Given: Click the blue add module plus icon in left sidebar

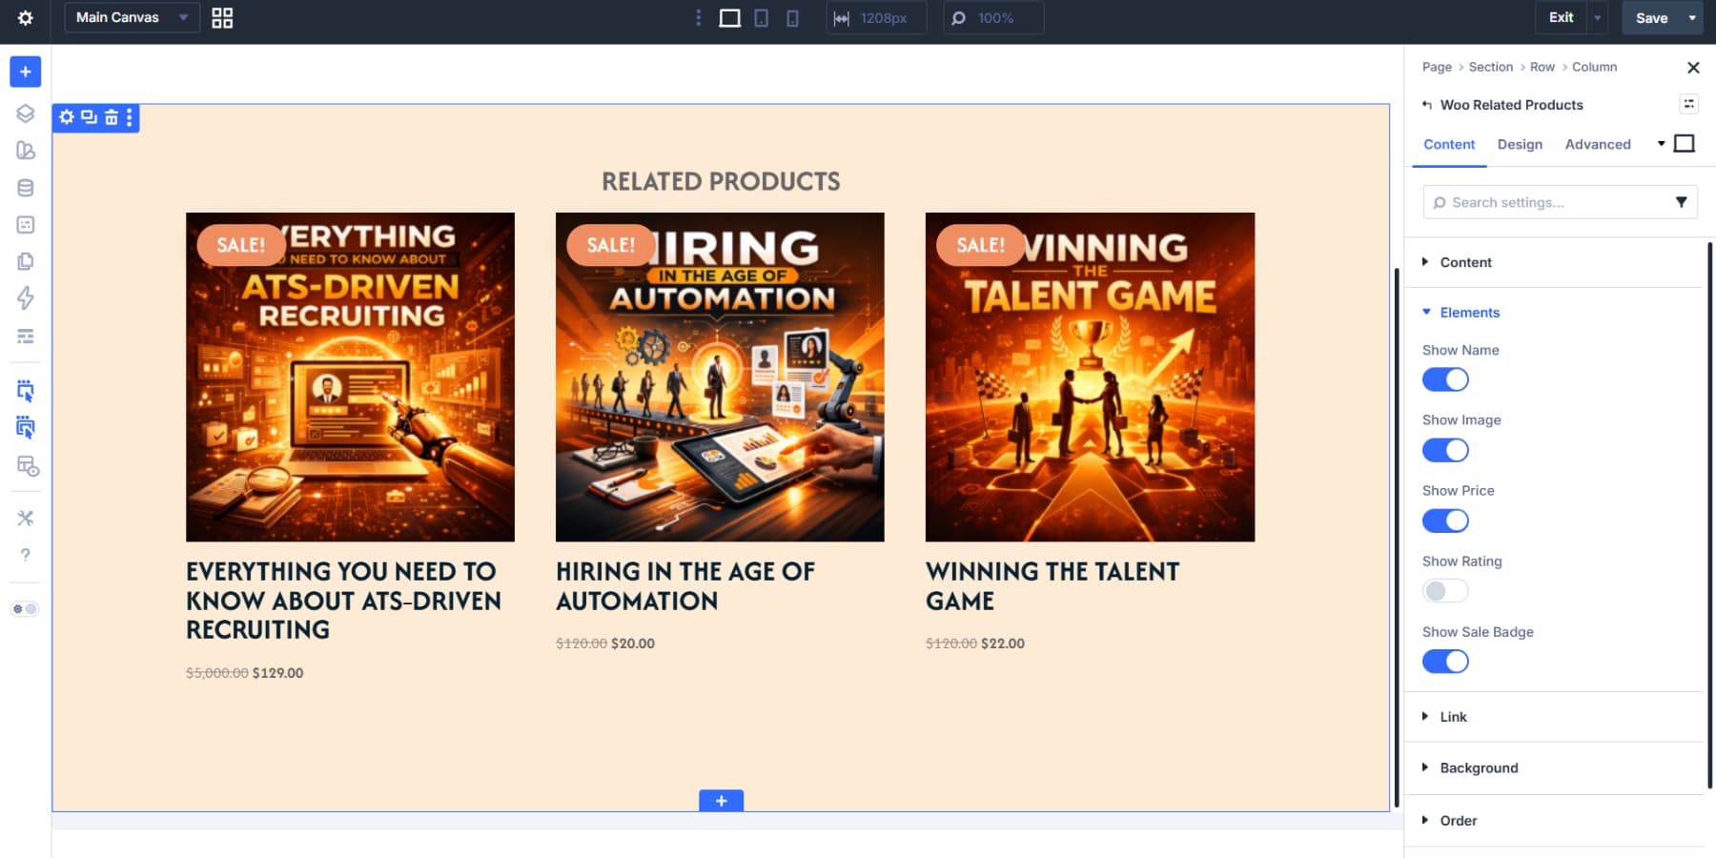Looking at the screenshot, I should pyautogui.click(x=26, y=71).
